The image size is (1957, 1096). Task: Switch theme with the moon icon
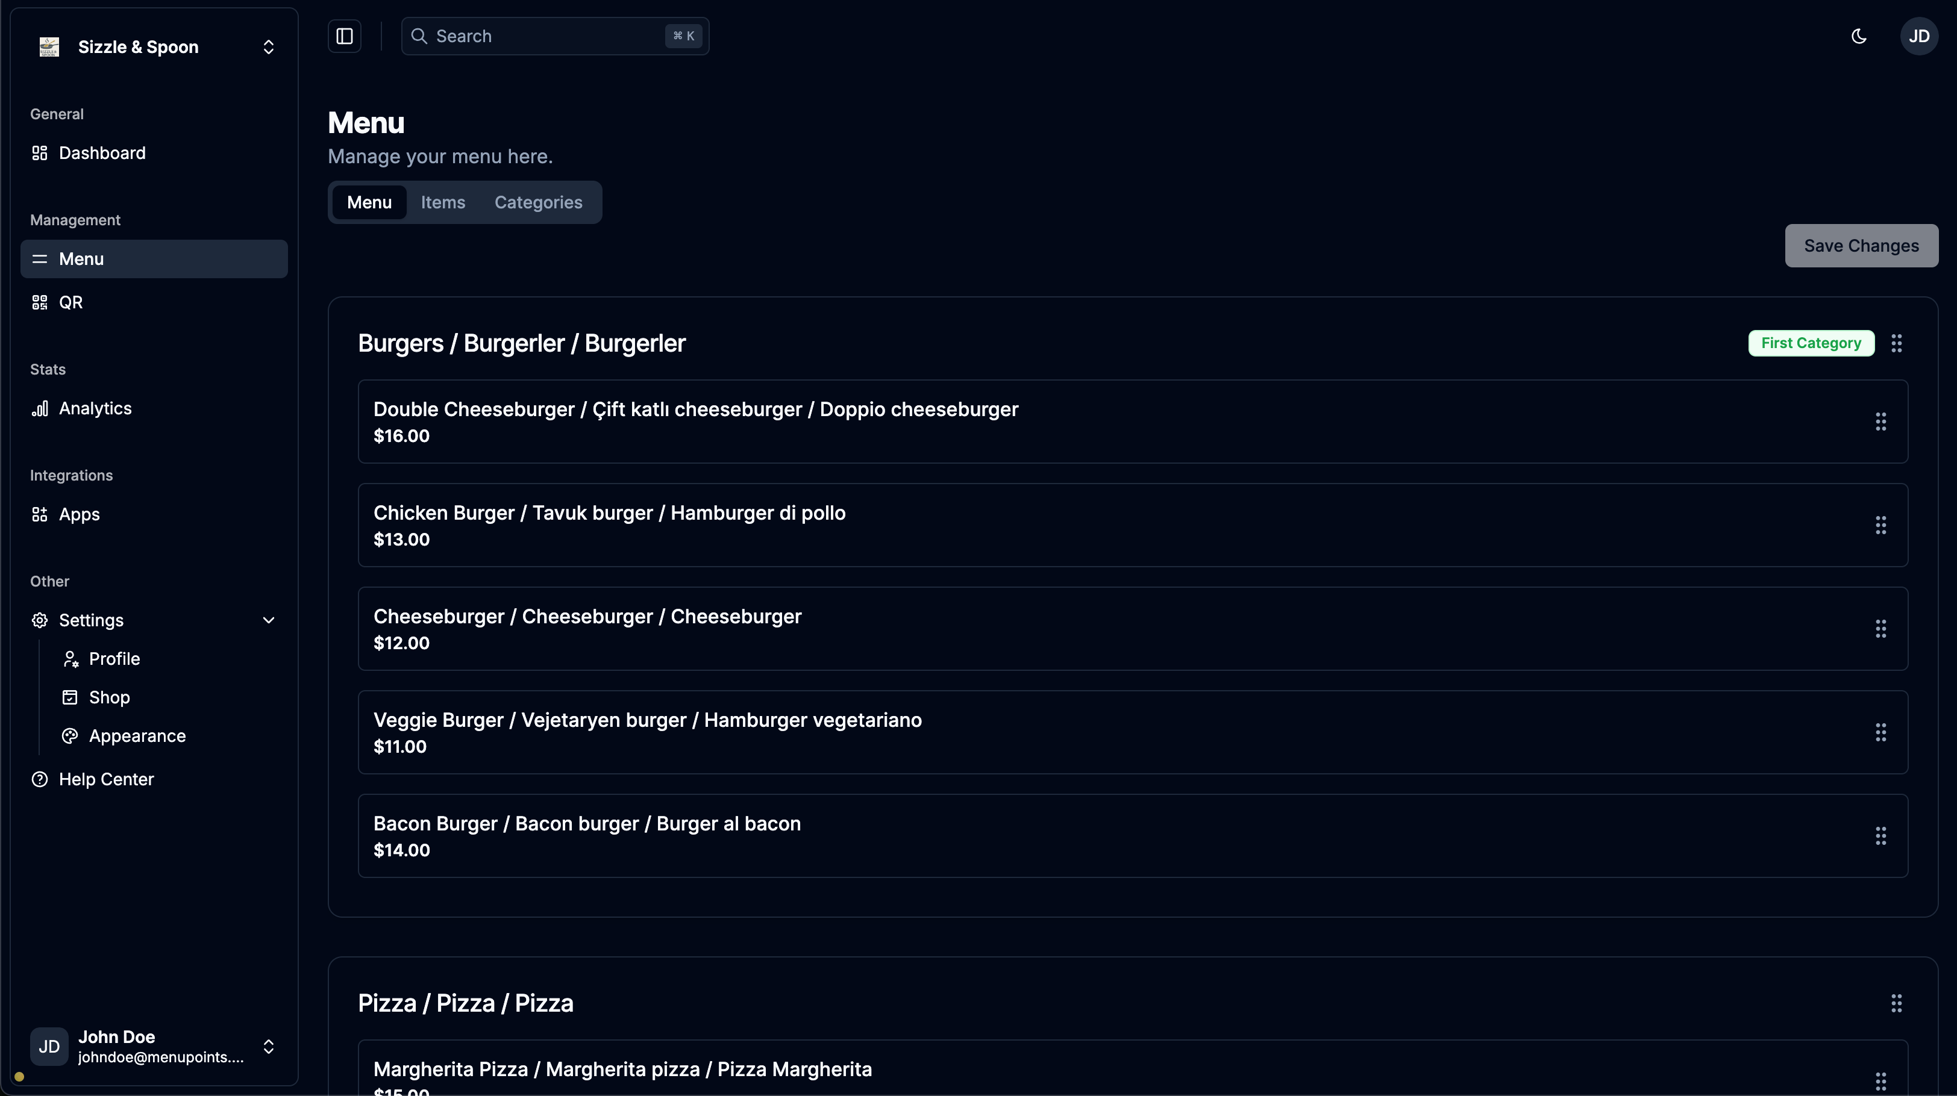click(1858, 36)
